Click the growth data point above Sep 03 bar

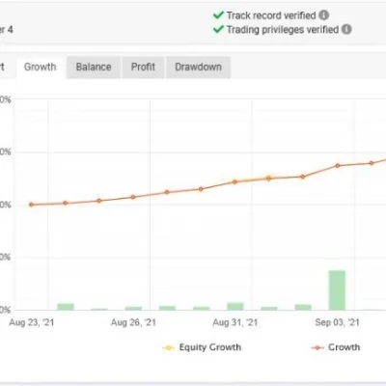click(x=338, y=166)
